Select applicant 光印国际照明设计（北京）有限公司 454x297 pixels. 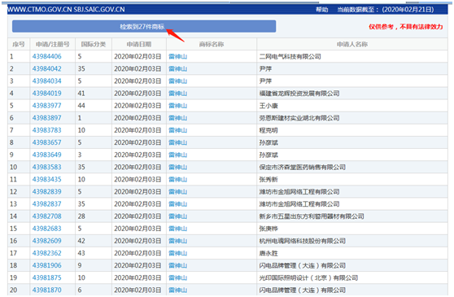tap(308, 278)
